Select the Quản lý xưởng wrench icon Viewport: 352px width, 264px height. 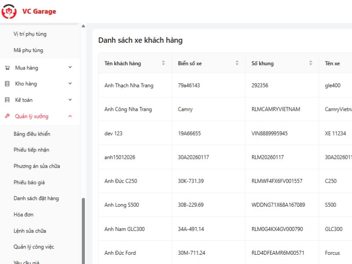pos(7,116)
